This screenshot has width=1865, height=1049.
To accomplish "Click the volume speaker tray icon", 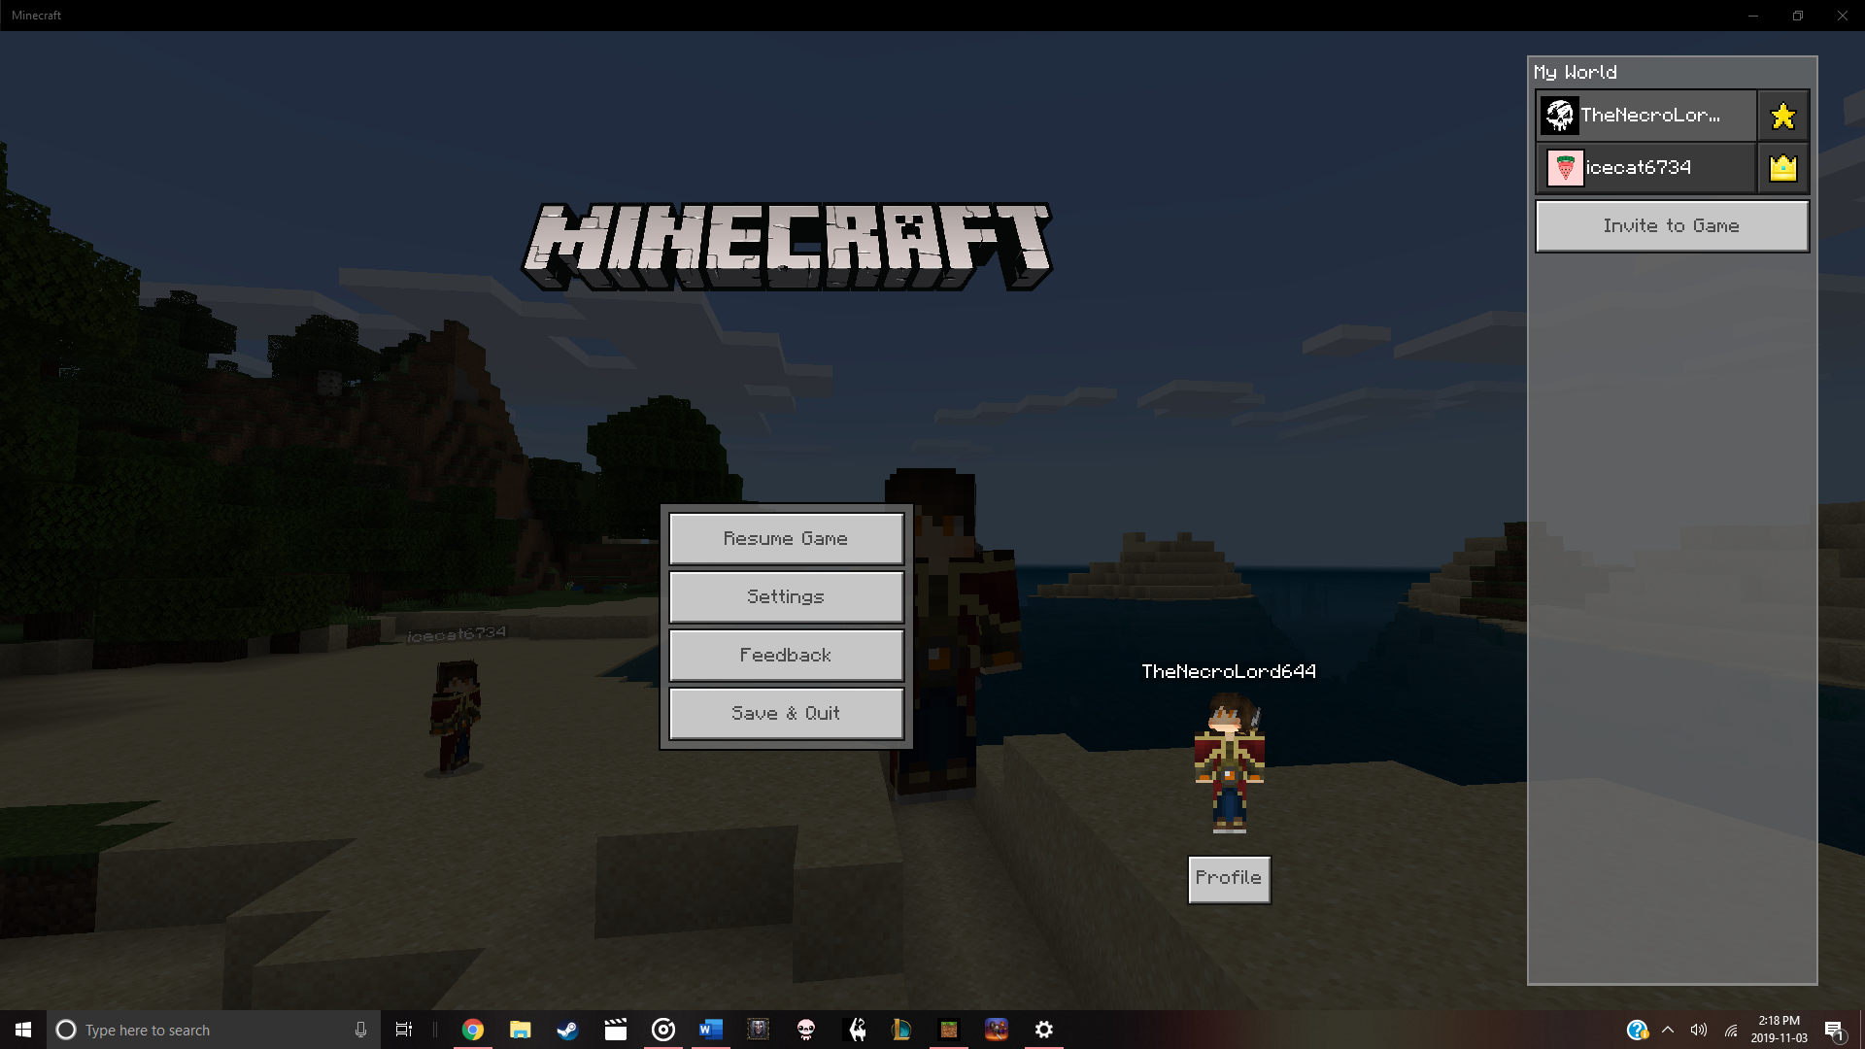I will 1699,1030.
